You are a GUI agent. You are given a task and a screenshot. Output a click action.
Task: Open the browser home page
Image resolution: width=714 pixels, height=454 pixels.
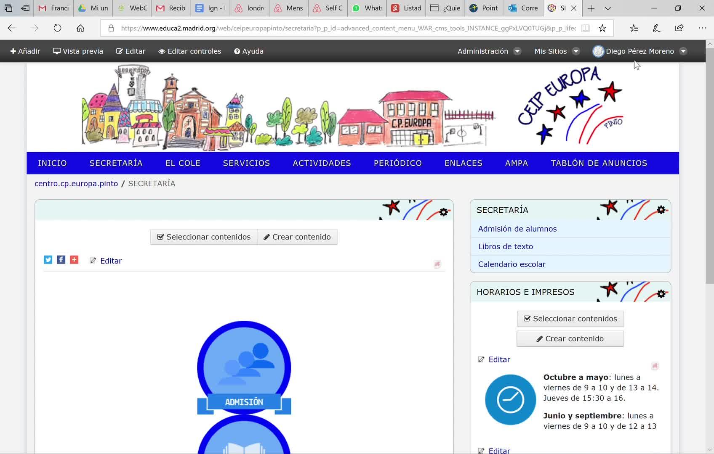click(80, 28)
